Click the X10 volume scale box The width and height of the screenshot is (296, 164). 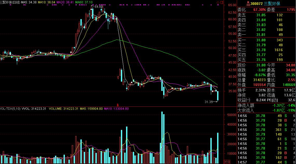227,162
